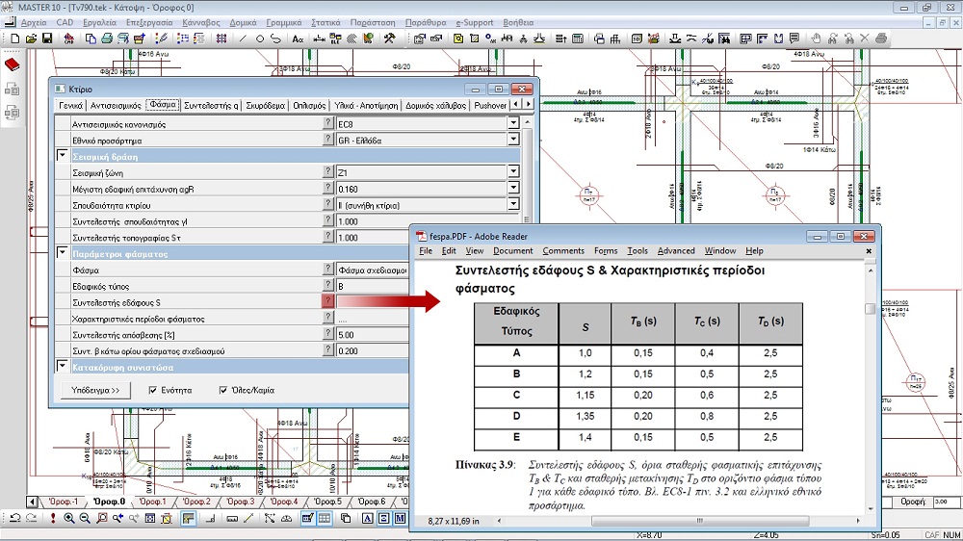Select the Όροφ.1 floor tab

[153, 502]
